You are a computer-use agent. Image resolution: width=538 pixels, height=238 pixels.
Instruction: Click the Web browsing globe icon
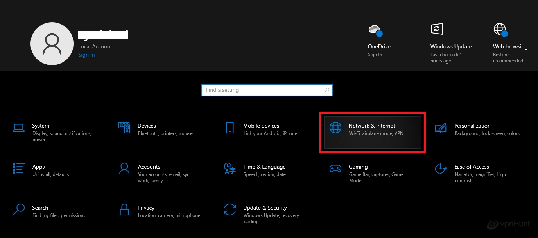[x=500, y=30]
